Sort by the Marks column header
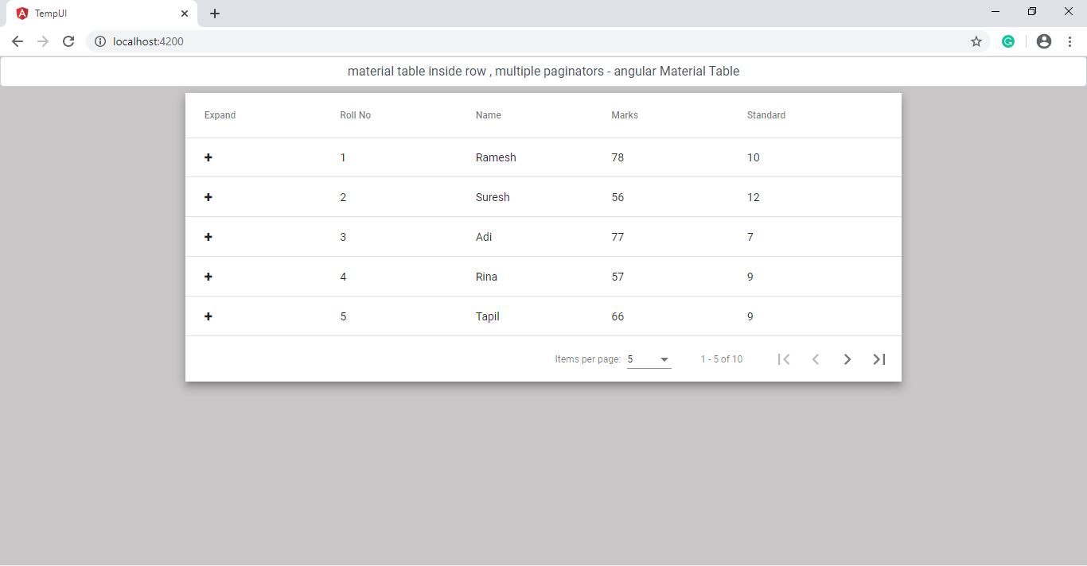Image resolution: width=1087 pixels, height=566 pixels. 625,114
